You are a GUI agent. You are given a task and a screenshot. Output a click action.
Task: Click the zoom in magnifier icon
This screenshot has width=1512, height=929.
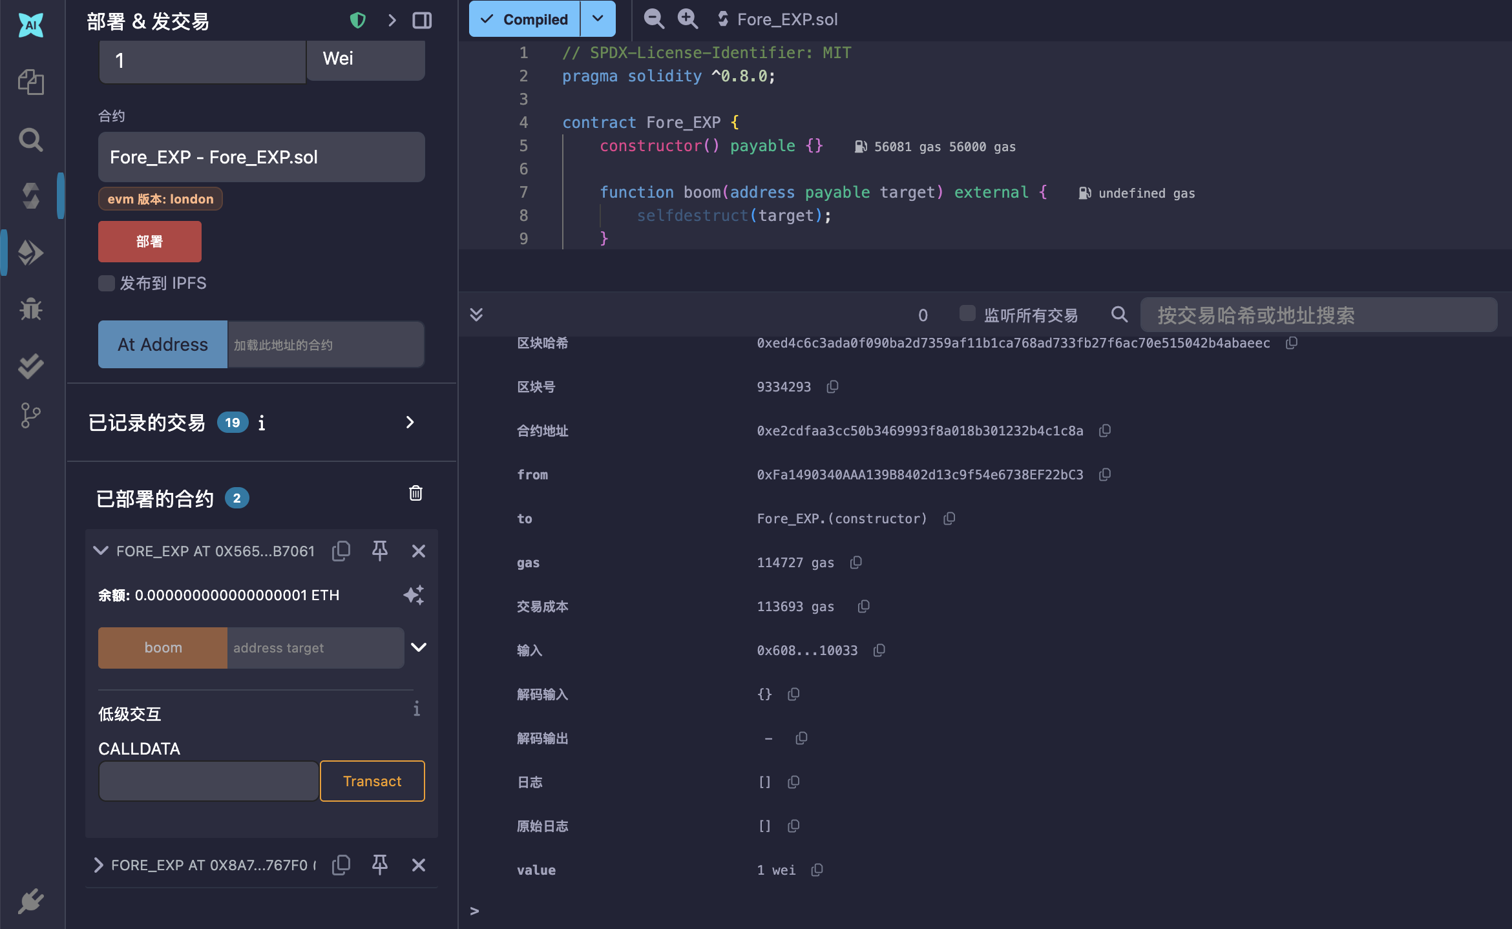[x=687, y=19]
